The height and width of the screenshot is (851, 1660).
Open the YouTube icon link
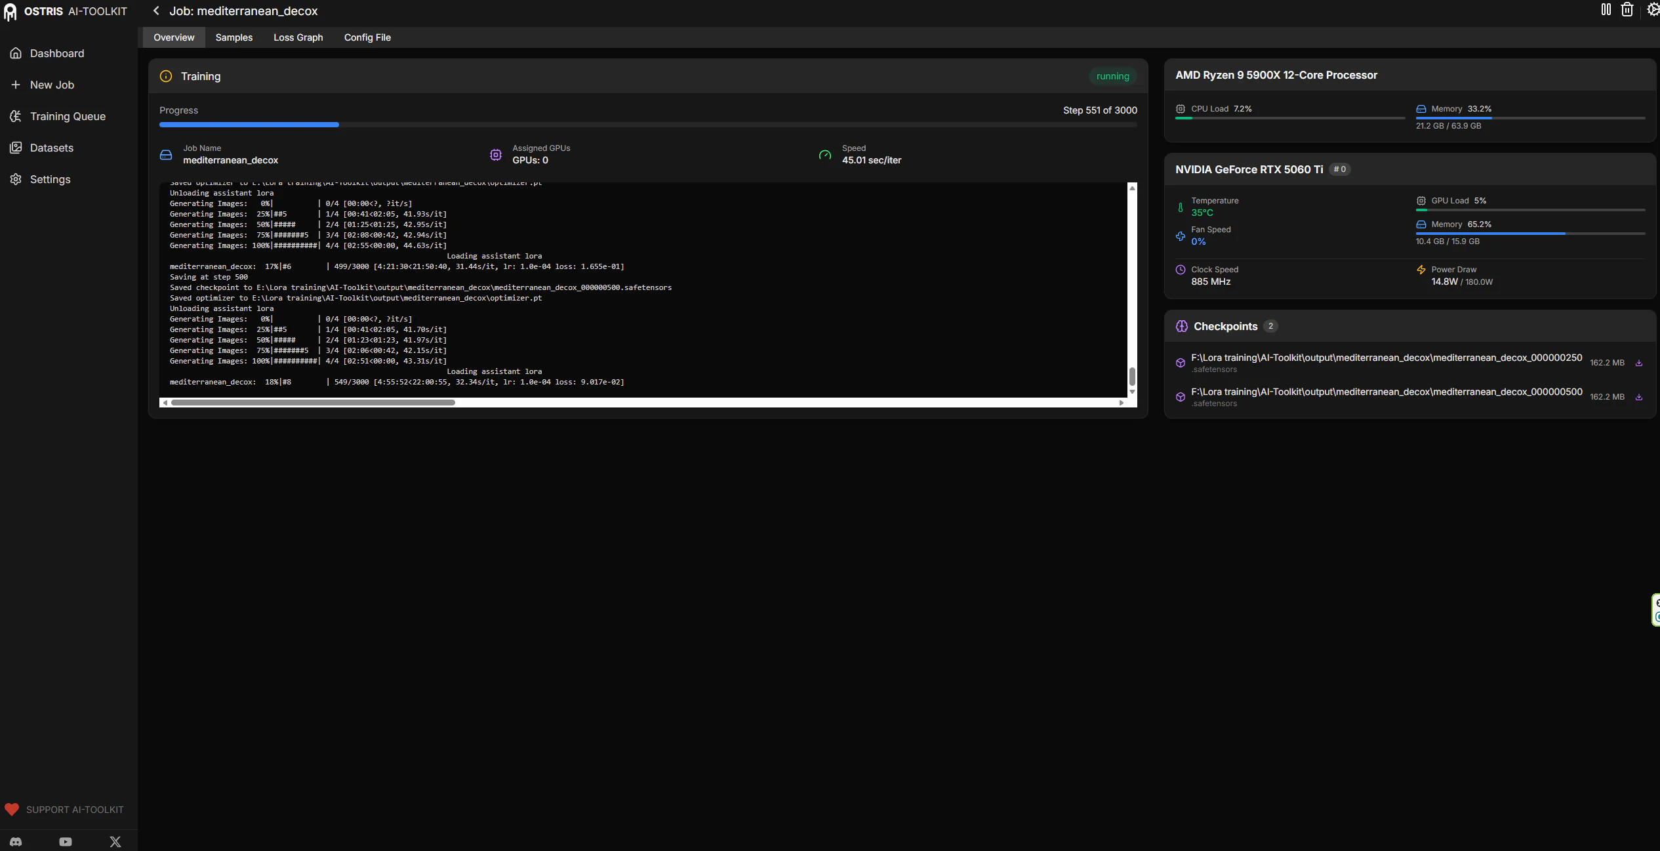coord(66,842)
